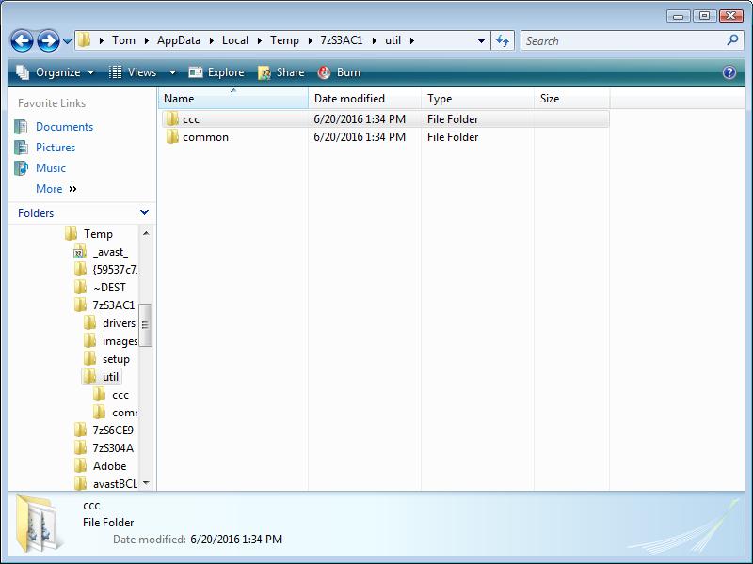Click the Explore toolbar button

(216, 72)
